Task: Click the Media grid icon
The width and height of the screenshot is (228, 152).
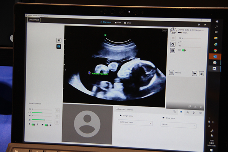Action: (171, 72)
